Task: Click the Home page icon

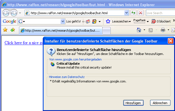Action: [x=139, y=30]
